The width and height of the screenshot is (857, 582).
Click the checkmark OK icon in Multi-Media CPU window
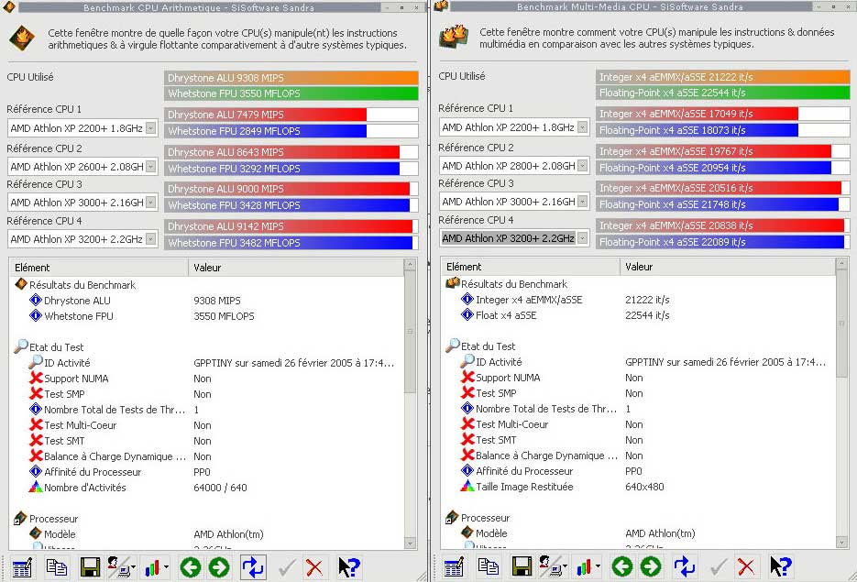click(x=719, y=566)
